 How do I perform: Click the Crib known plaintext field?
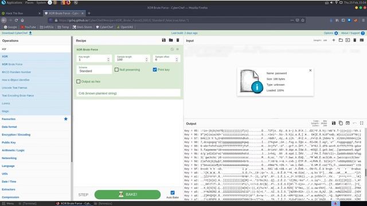[x=128, y=93]
